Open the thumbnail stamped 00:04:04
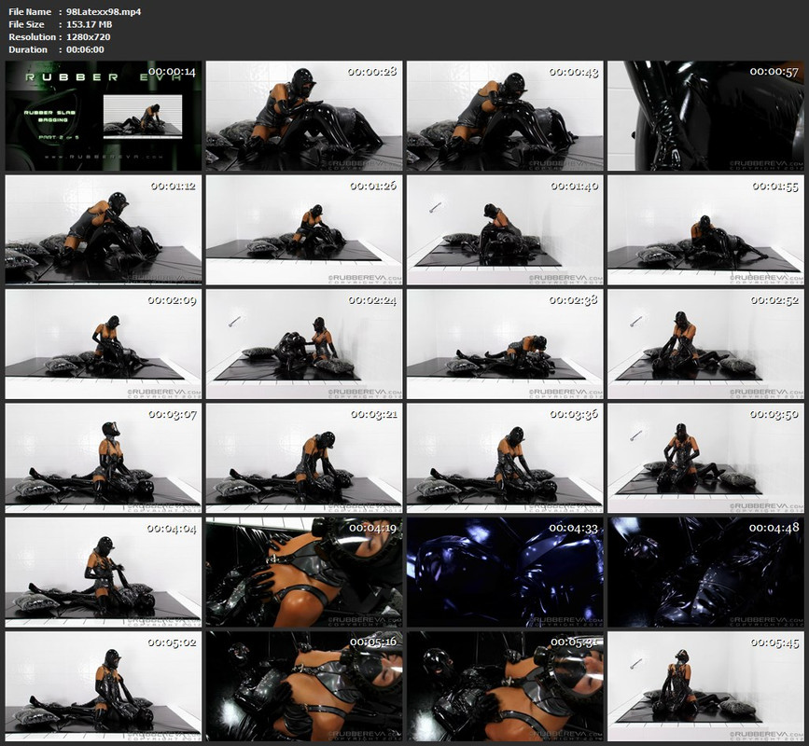809x746 pixels. pyautogui.click(x=104, y=573)
